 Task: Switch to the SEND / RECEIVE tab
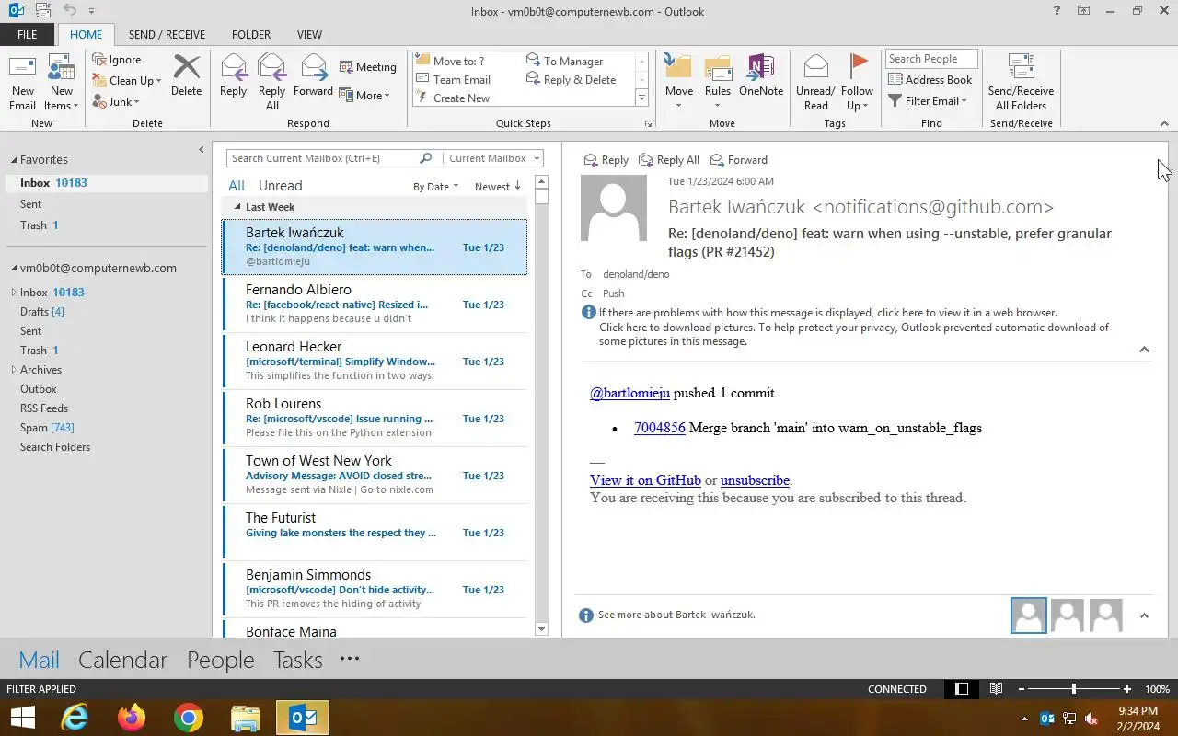tap(167, 34)
